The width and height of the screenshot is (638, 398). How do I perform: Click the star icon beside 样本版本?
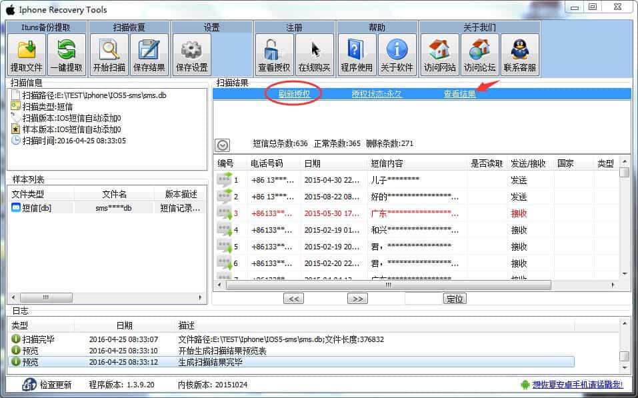point(15,129)
